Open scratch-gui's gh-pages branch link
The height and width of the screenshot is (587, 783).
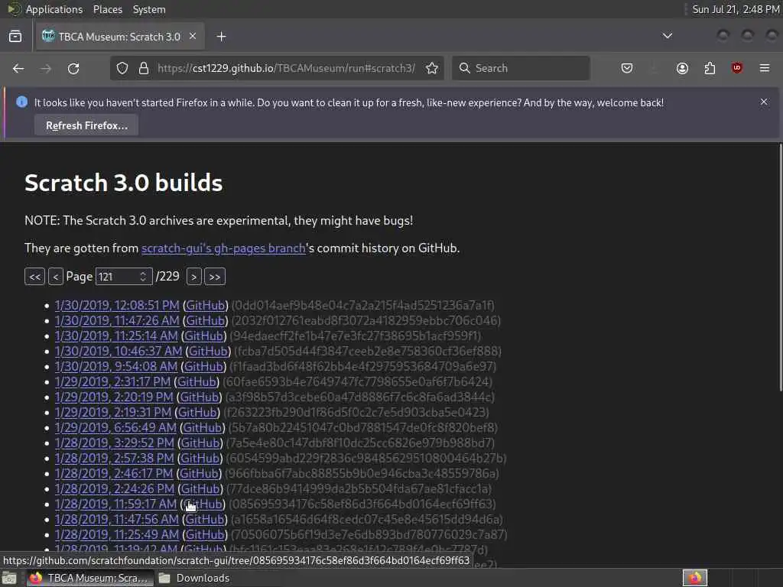tap(223, 248)
